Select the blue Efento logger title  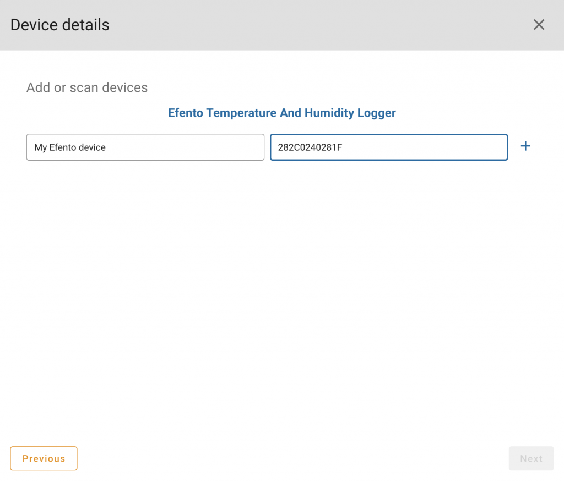281,113
